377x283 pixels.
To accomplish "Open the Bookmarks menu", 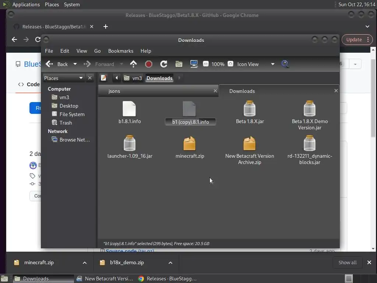I will coord(121,51).
